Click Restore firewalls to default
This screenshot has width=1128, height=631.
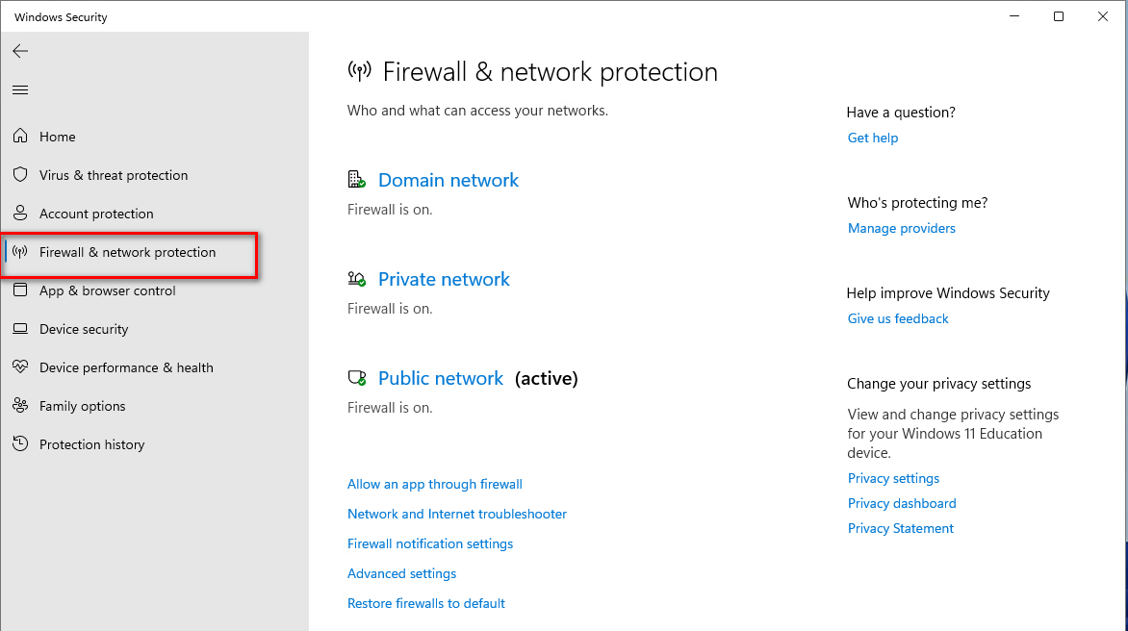click(426, 603)
